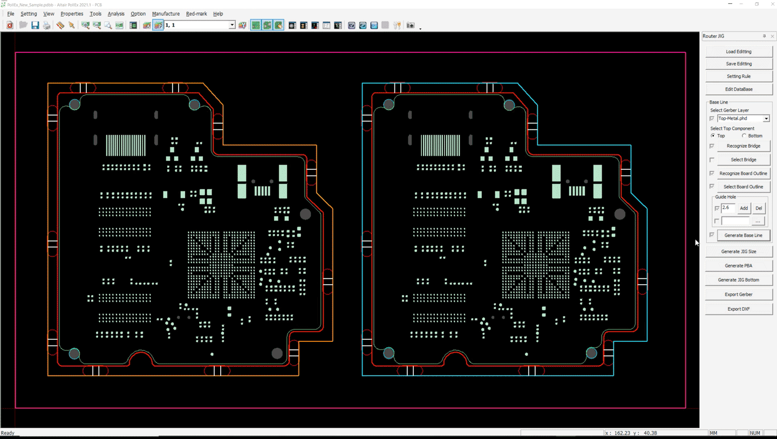The width and height of the screenshot is (777, 439).
Task: Enable the empty Guide Hole field checkbox
Action: click(x=717, y=221)
